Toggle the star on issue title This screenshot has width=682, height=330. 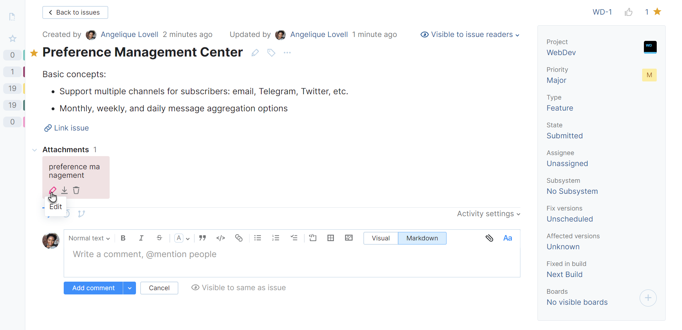click(x=34, y=53)
